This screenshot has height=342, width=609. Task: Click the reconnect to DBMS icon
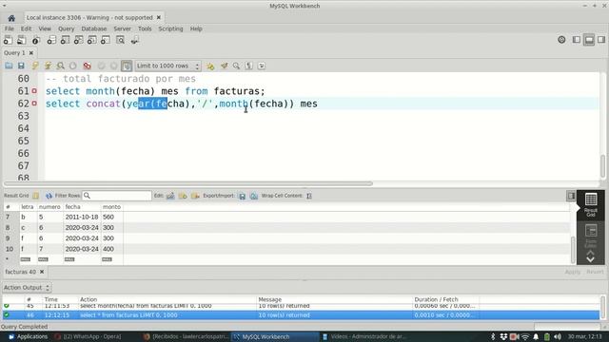click(134, 40)
